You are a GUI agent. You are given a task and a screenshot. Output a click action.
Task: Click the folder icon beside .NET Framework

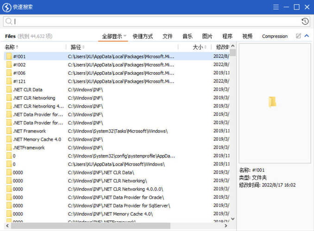[8, 131]
